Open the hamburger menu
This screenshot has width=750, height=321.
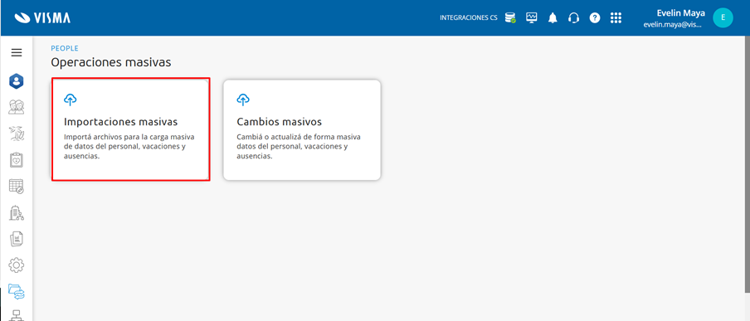coord(17,52)
